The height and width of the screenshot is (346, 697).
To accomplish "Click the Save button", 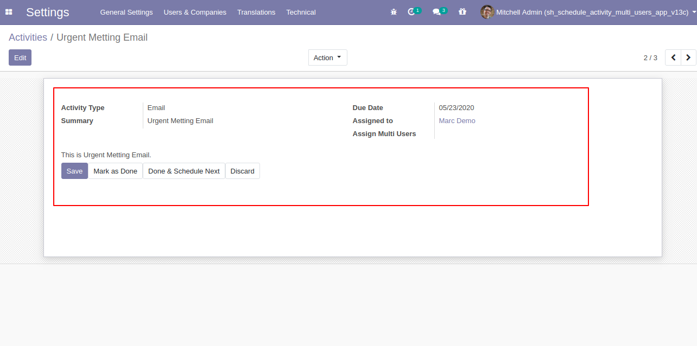I will click(74, 171).
